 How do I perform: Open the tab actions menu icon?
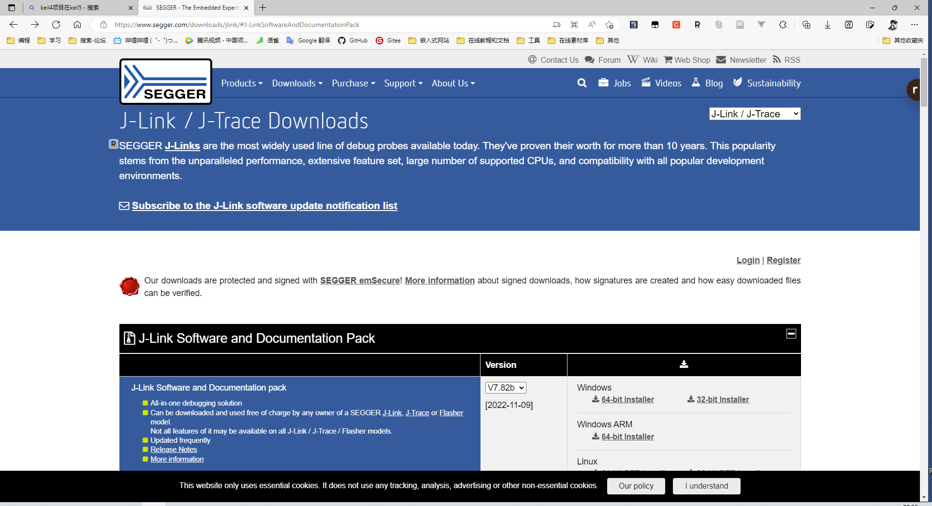[x=12, y=8]
